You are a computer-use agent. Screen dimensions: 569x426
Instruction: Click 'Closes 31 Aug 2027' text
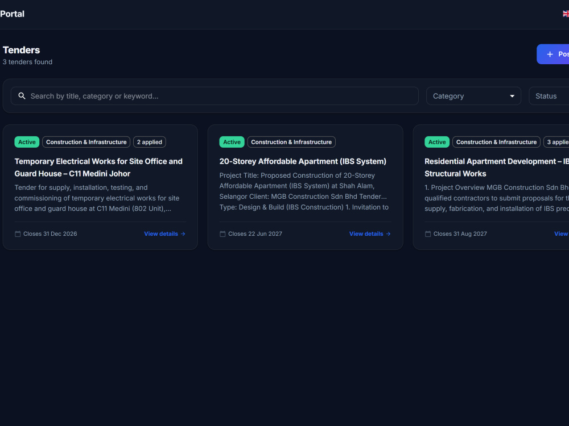coord(460,233)
